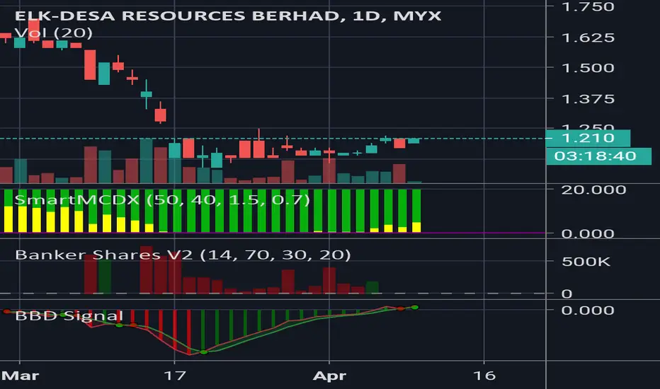Click the green dot at BBD Signal line end

tap(415, 308)
